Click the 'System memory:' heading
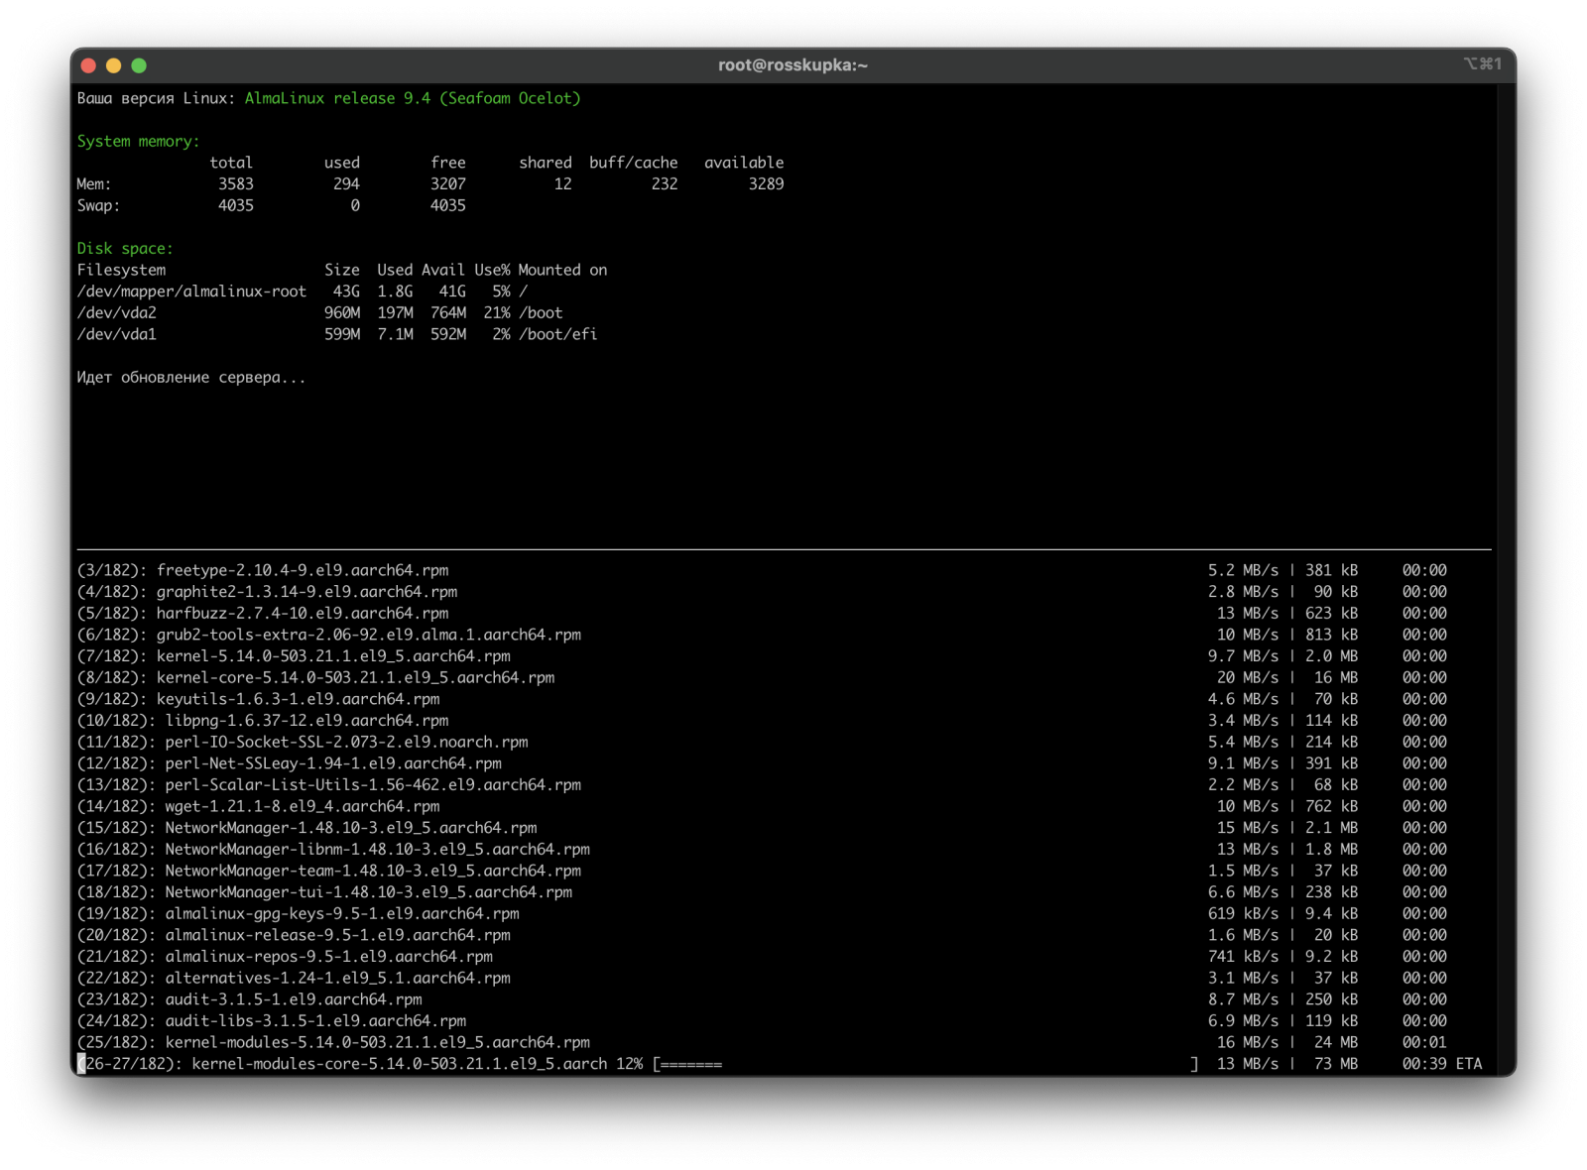This screenshot has height=1170, width=1587. click(139, 141)
